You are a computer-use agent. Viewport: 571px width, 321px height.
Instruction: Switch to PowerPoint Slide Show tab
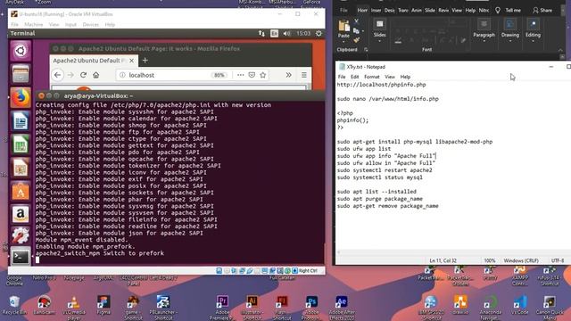pos(430,10)
